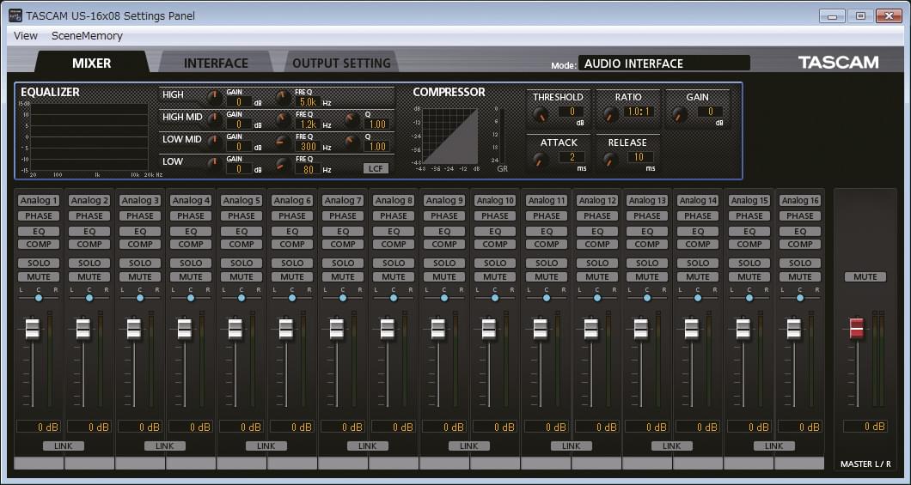Click the LOW MID gain knob

(x=215, y=142)
